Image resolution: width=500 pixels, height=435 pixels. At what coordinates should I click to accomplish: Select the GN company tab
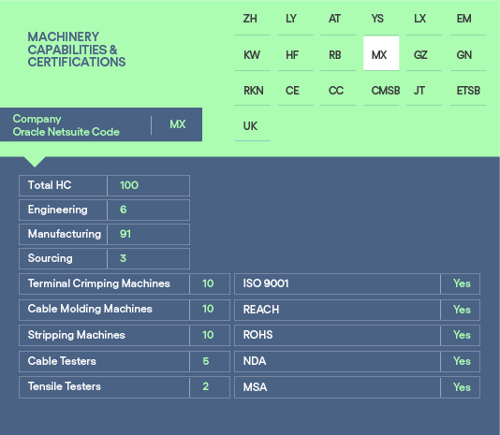pyautogui.click(x=468, y=53)
